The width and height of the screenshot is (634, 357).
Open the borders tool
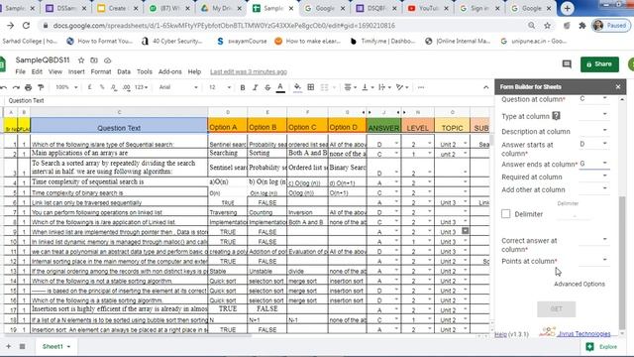311,87
